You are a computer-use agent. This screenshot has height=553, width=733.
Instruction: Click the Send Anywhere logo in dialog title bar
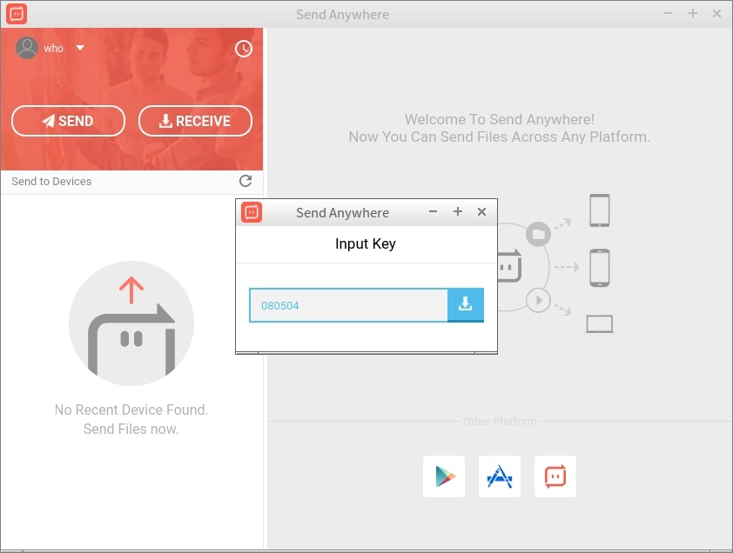click(252, 212)
